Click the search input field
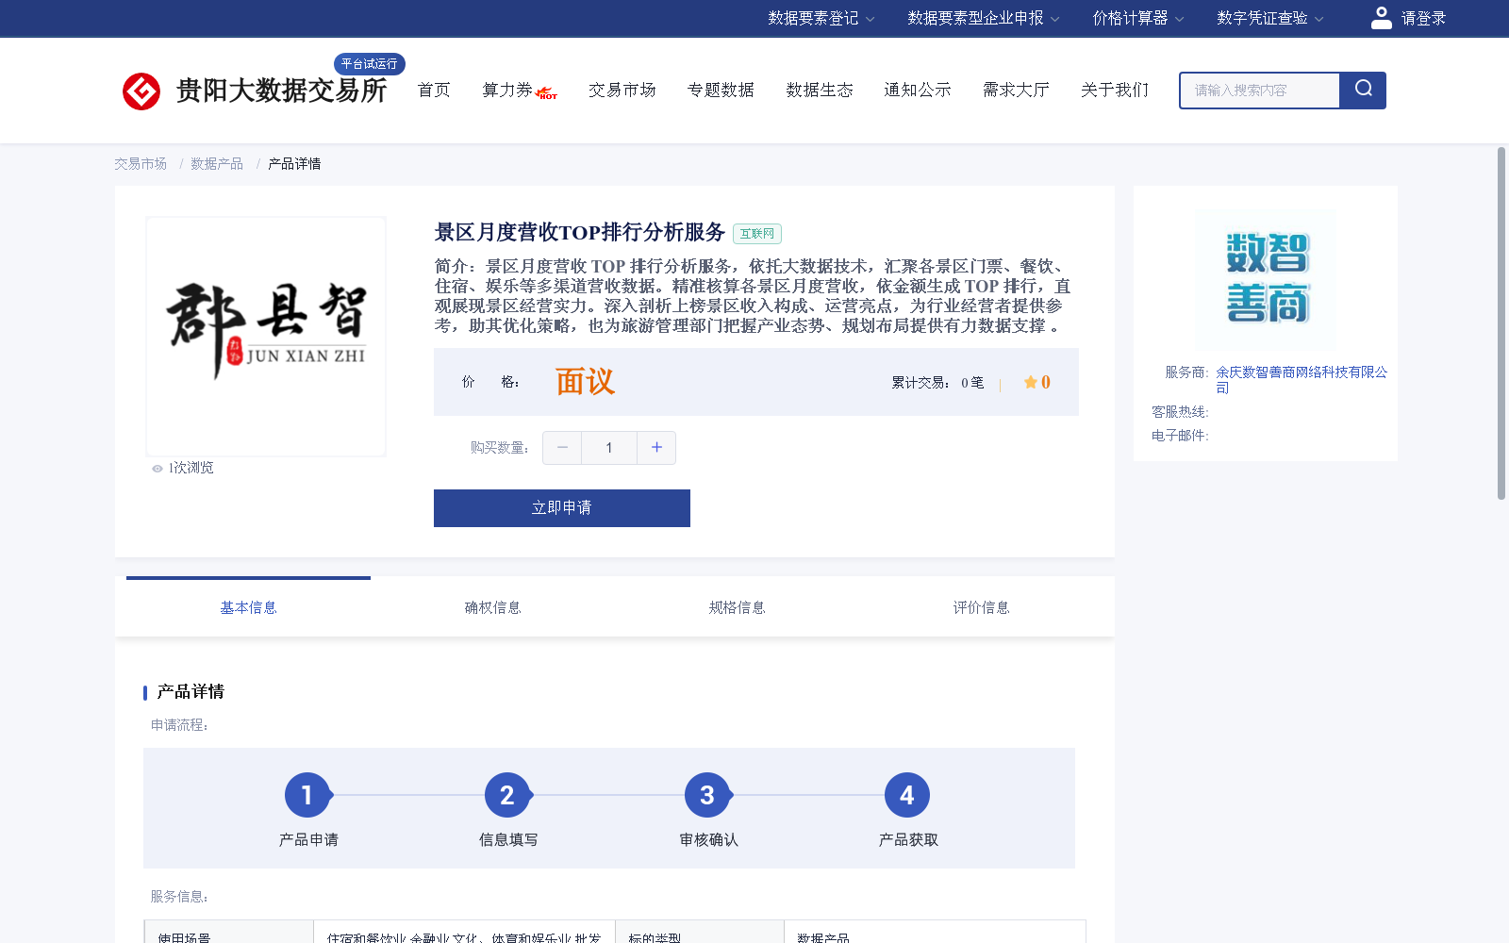 [x=1260, y=91]
